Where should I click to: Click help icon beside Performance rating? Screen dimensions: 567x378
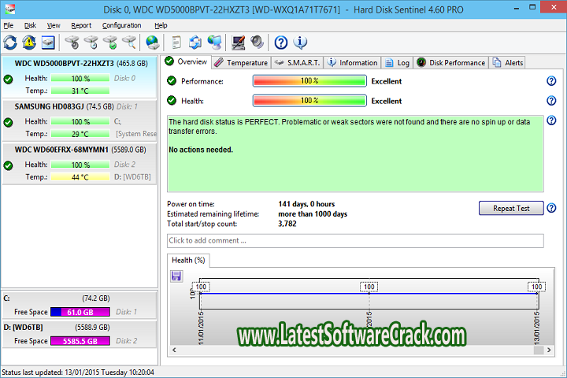point(551,81)
